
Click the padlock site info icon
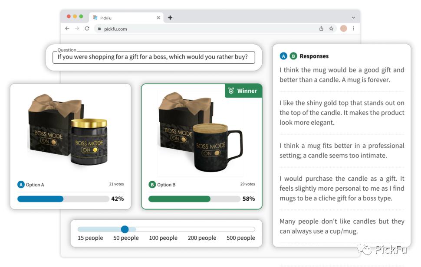[x=99, y=29]
